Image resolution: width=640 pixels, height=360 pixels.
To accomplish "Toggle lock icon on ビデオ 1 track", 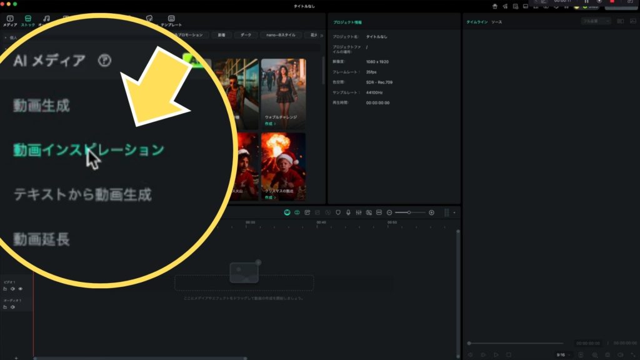I will [5, 289].
